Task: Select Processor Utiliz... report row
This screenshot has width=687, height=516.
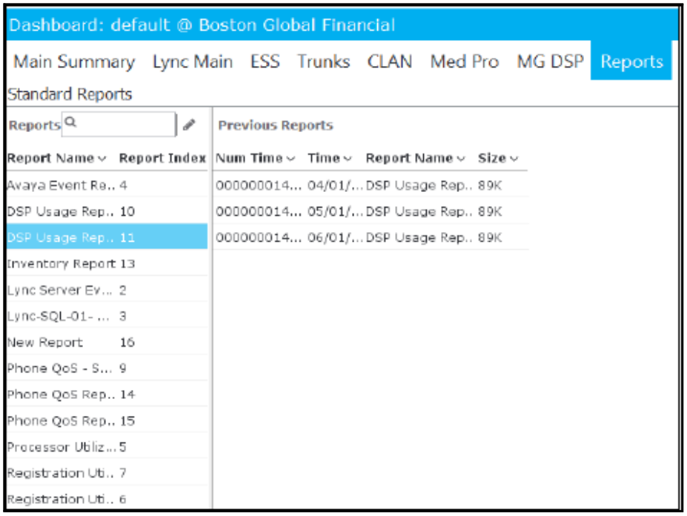Action: pos(107,447)
